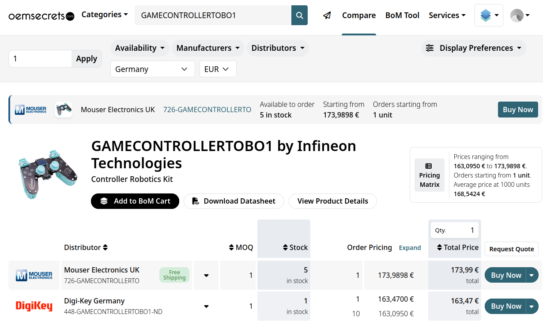Click the 163,0950 € price break
Viewport: 543px width, 333px height.
pos(396,314)
